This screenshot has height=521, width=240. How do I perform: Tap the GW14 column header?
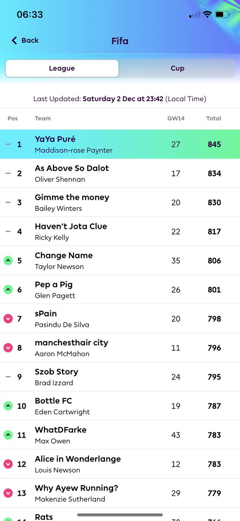(x=176, y=118)
